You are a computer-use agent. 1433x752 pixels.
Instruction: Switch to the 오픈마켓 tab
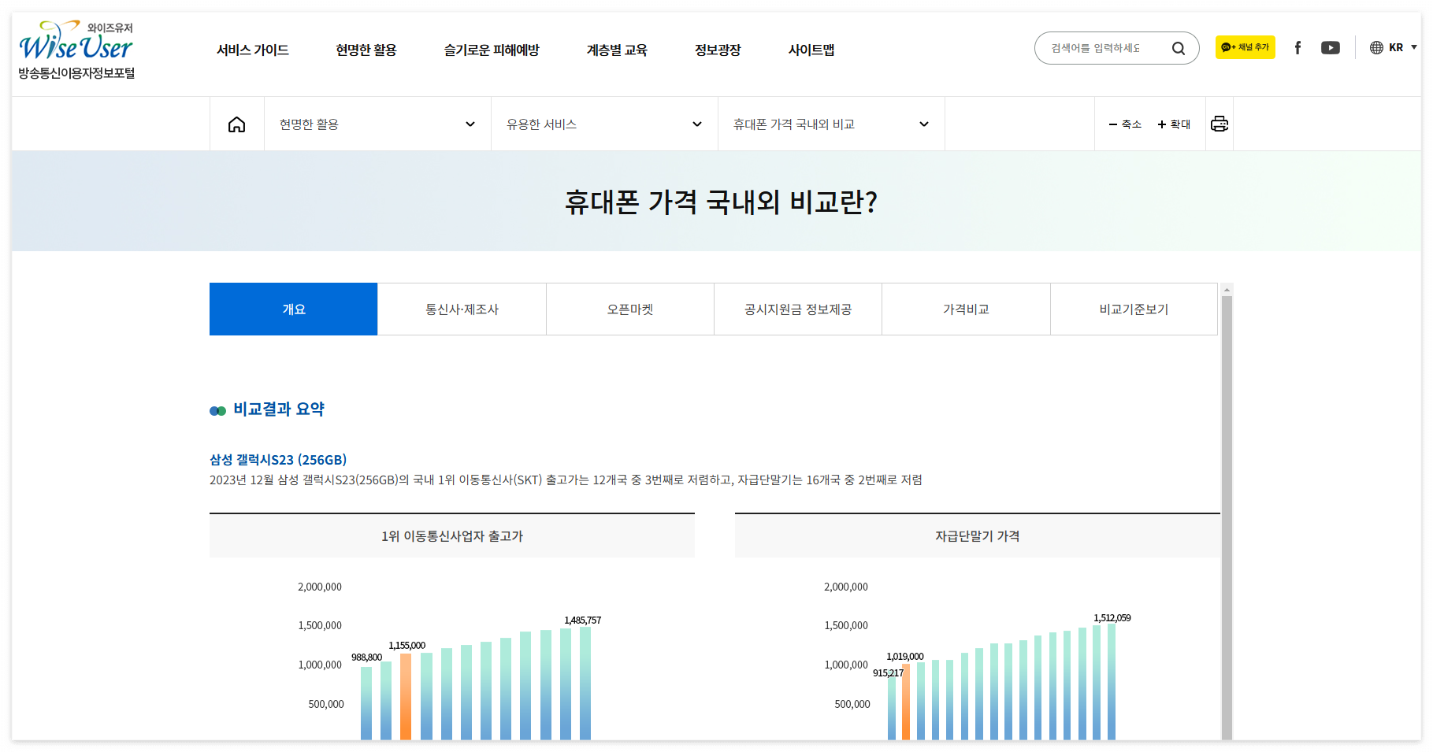pos(630,309)
